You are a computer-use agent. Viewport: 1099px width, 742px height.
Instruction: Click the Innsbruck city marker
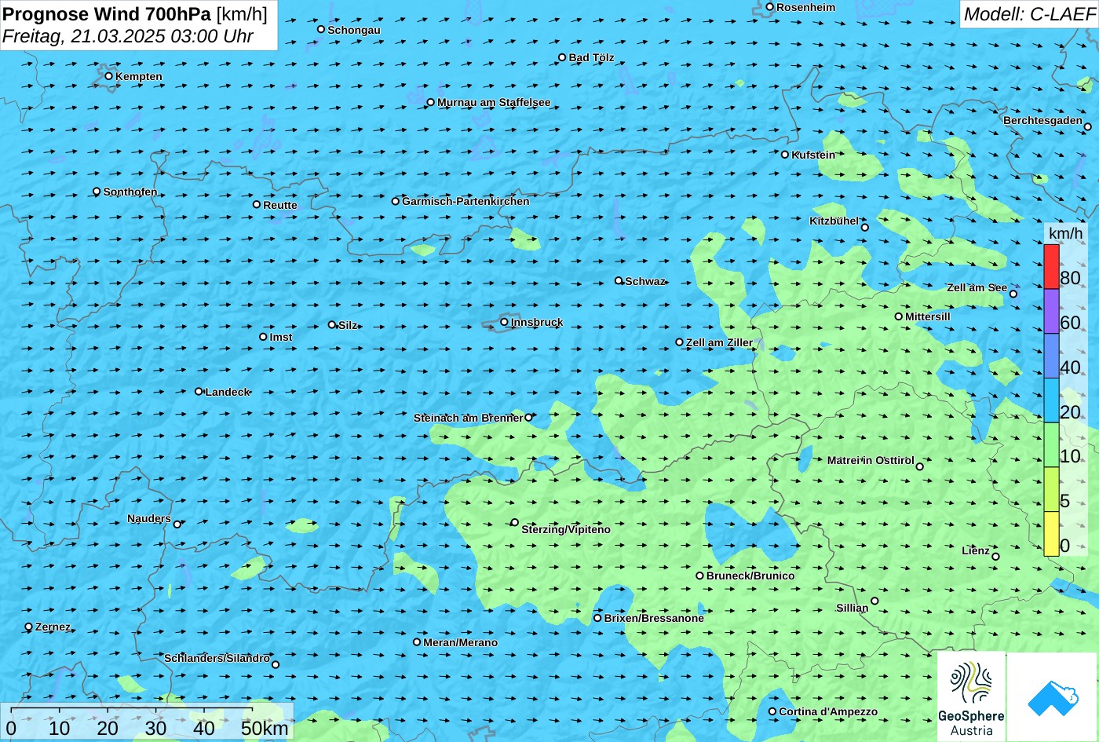[x=504, y=322]
